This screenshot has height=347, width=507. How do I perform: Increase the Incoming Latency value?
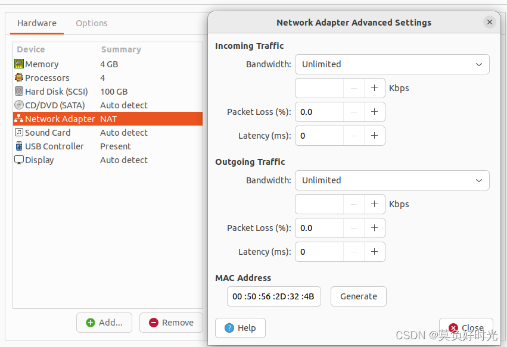[x=374, y=135]
